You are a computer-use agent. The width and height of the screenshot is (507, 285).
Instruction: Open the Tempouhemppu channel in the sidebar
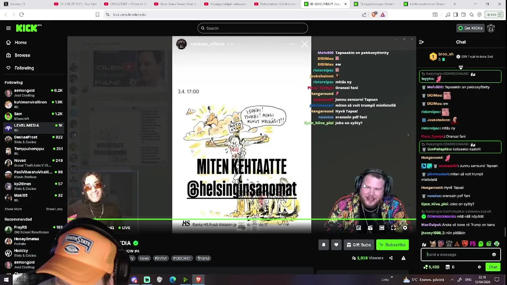pos(33,151)
